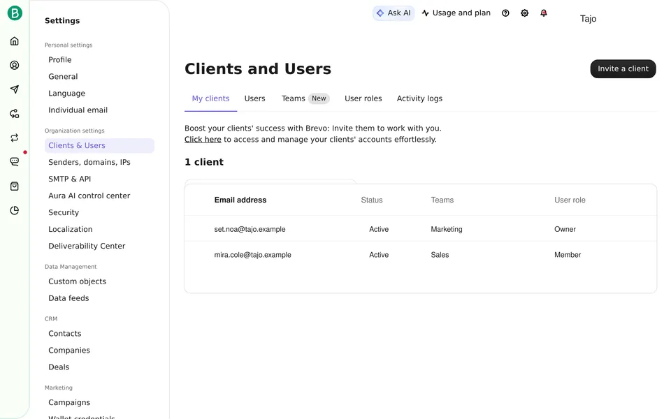Follow the Click here link
This screenshot has height=419, width=671.
click(203, 140)
